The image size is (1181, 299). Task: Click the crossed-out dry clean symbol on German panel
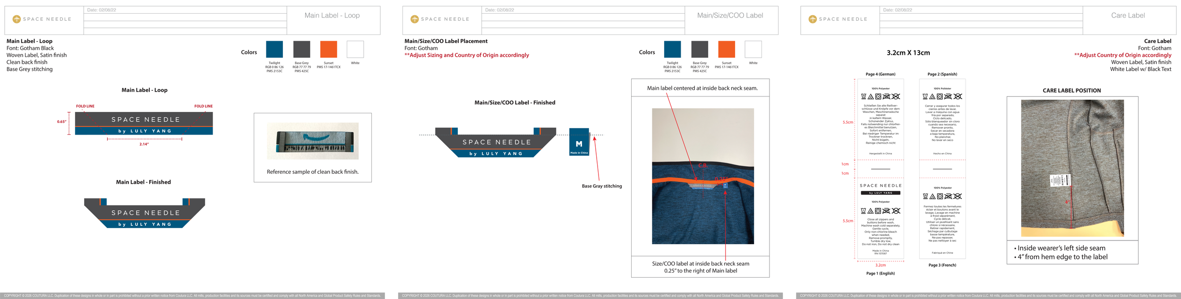point(896,96)
